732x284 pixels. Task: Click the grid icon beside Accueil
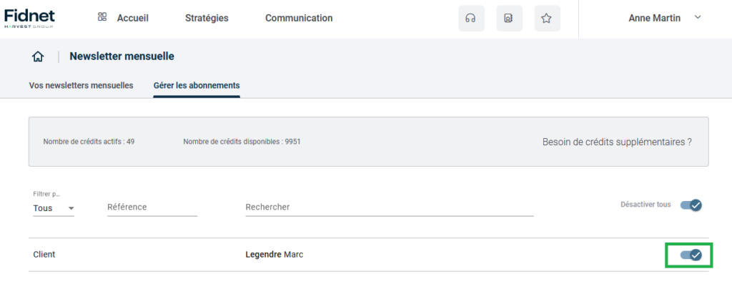[102, 17]
